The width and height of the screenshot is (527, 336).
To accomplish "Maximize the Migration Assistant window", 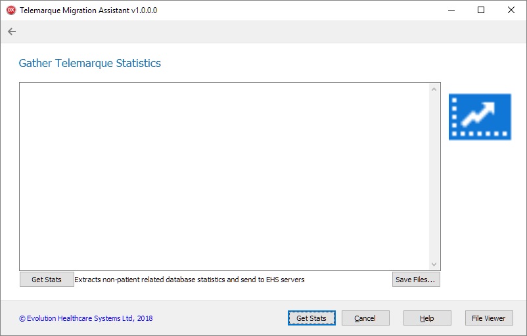I will click(x=481, y=10).
